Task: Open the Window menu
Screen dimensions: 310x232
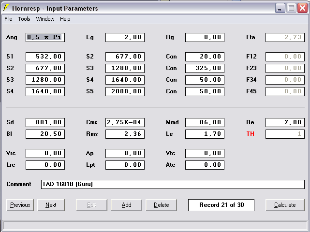Action: coord(45,19)
